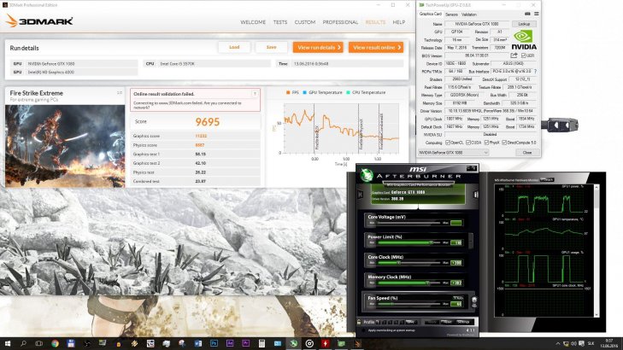Click View result online button

pyautogui.click(x=375, y=47)
